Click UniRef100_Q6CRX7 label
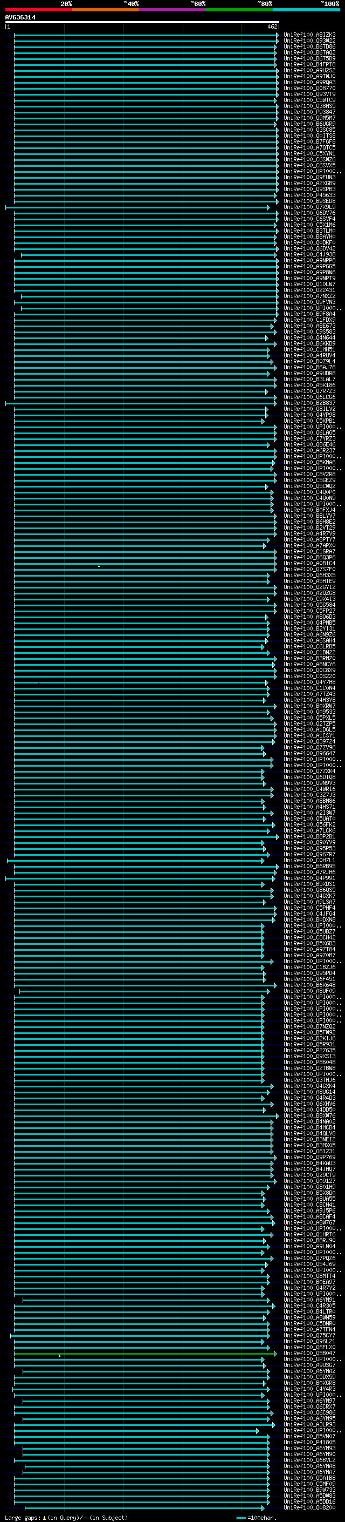The image size is (345, 1522). click(x=309, y=1407)
